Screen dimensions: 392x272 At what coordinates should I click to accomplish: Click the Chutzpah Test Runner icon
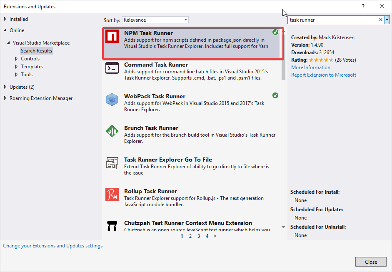coord(112,226)
